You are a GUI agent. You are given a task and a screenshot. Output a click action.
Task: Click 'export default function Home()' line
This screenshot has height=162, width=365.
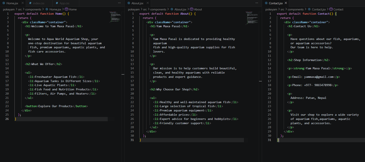click(x=42, y=14)
